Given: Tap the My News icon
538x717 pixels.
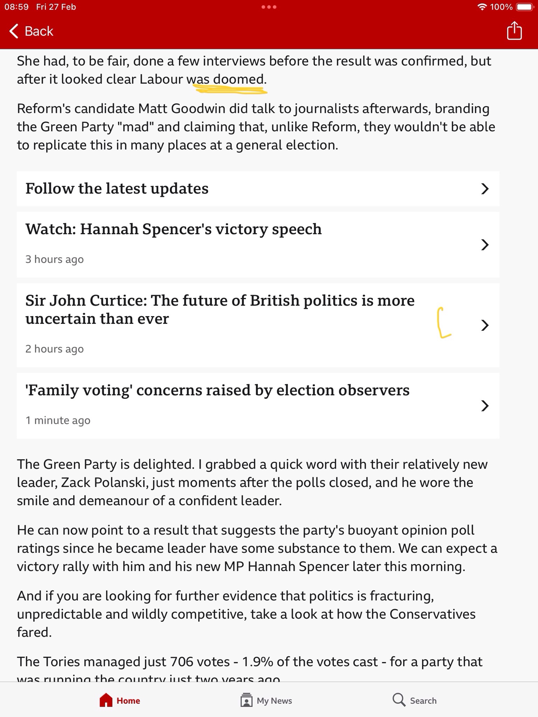Looking at the screenshot, I should point(246,700).
